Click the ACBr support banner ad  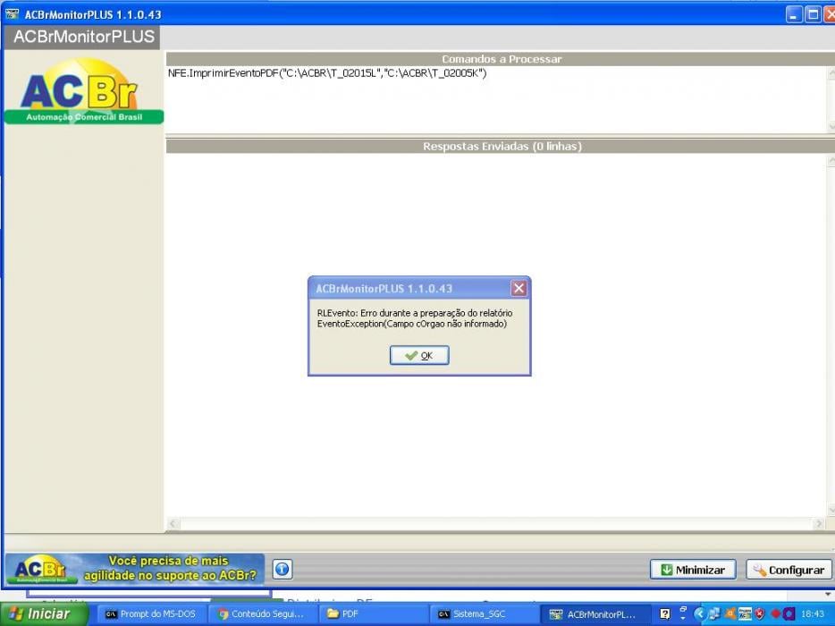pos(135,569)
